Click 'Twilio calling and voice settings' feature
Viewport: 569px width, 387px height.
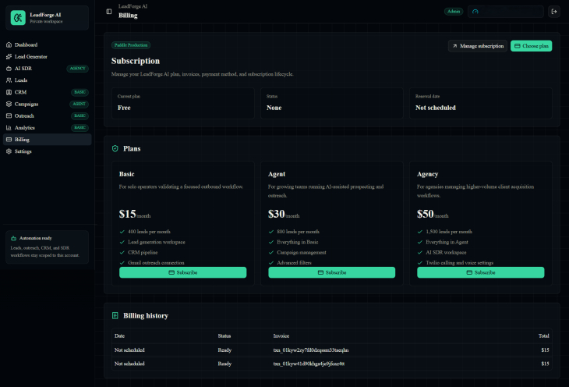[x=459, y=263]
